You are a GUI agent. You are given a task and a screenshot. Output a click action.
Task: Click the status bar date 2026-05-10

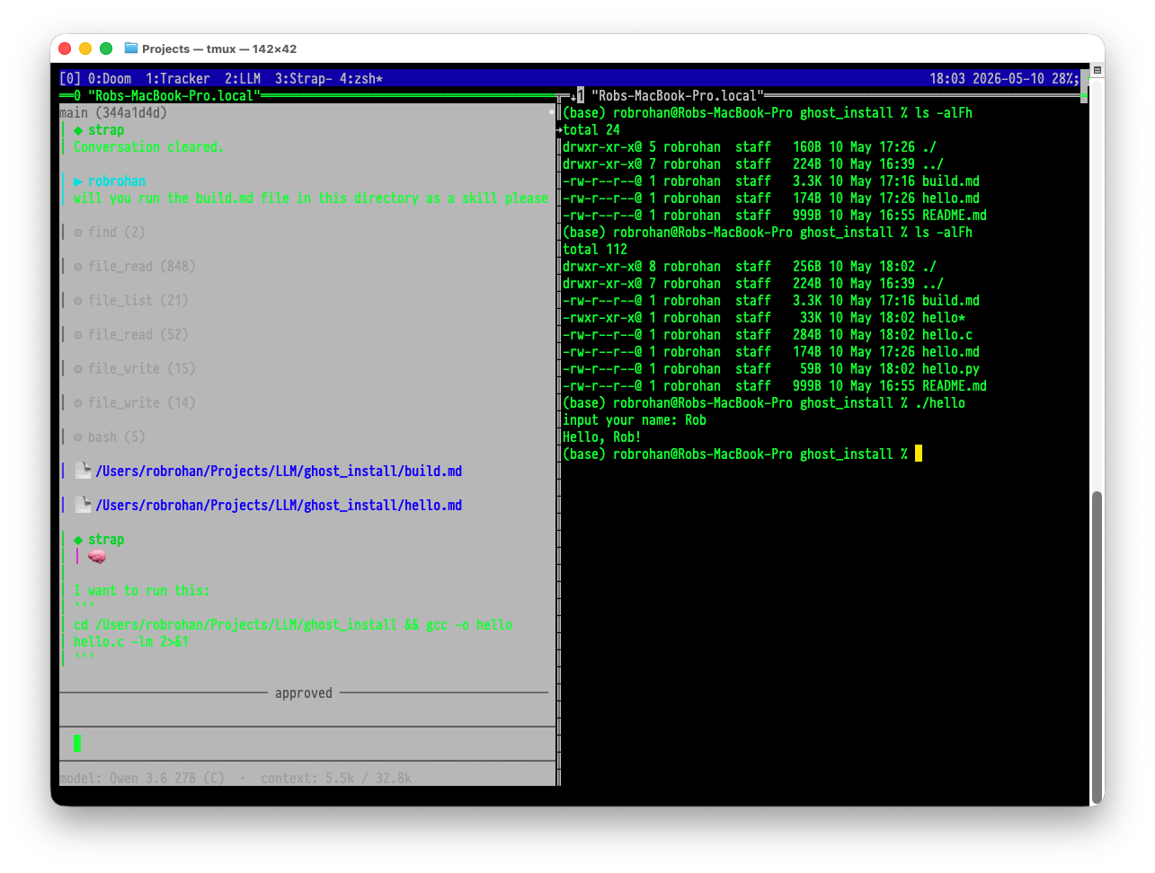[x=1008, y=79]
